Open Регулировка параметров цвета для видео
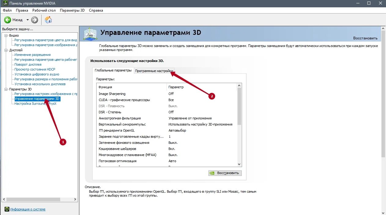386x215 pixels. pos(46,40)
